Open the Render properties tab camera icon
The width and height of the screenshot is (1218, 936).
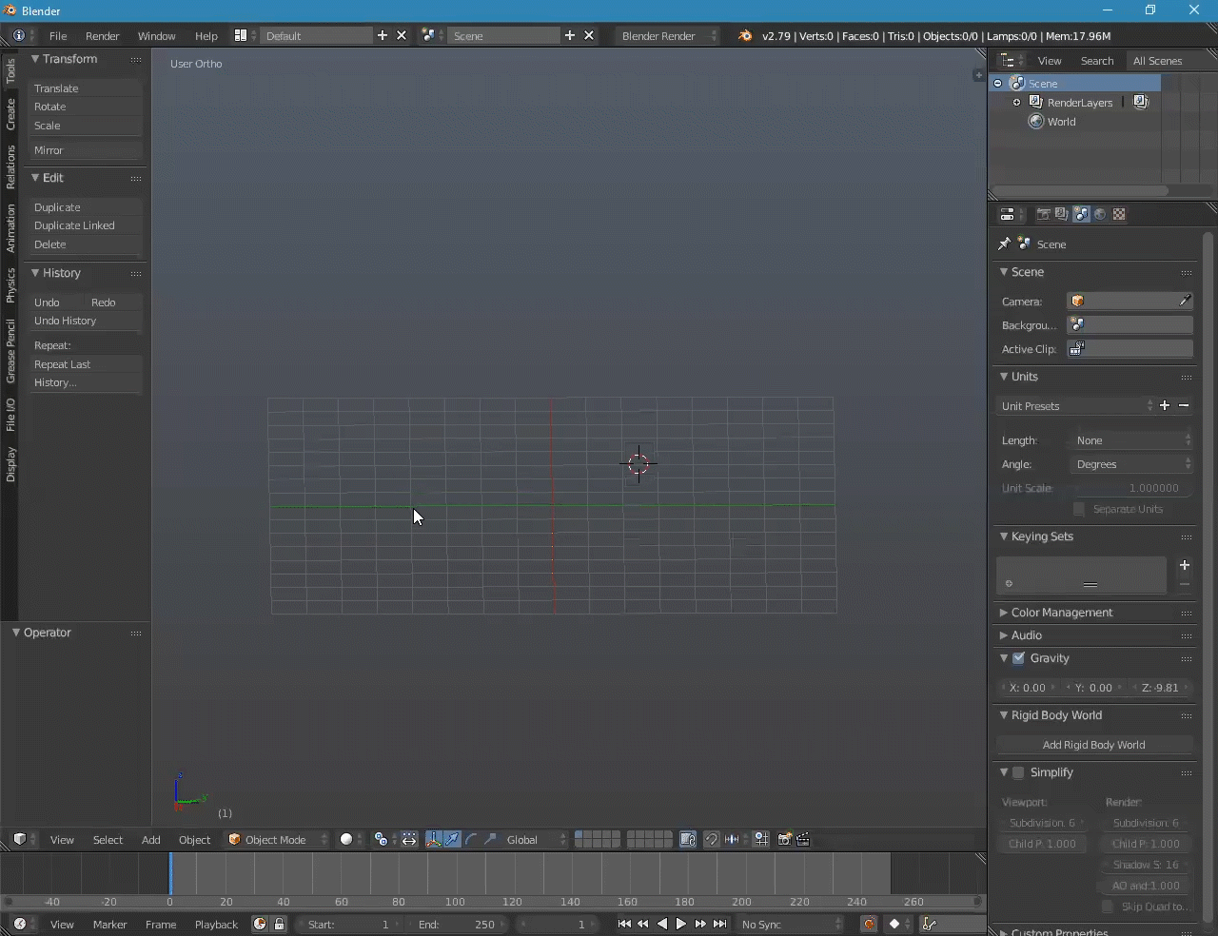[x=1043, y=215]
